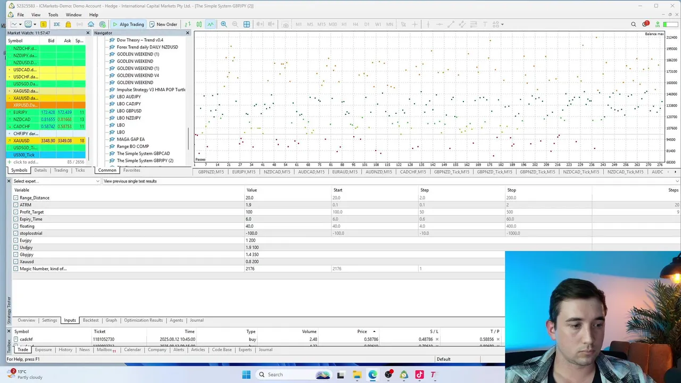Open the weather widget in taskbar
This screenshot has width=681, height=383.
[x=24, y=374]
